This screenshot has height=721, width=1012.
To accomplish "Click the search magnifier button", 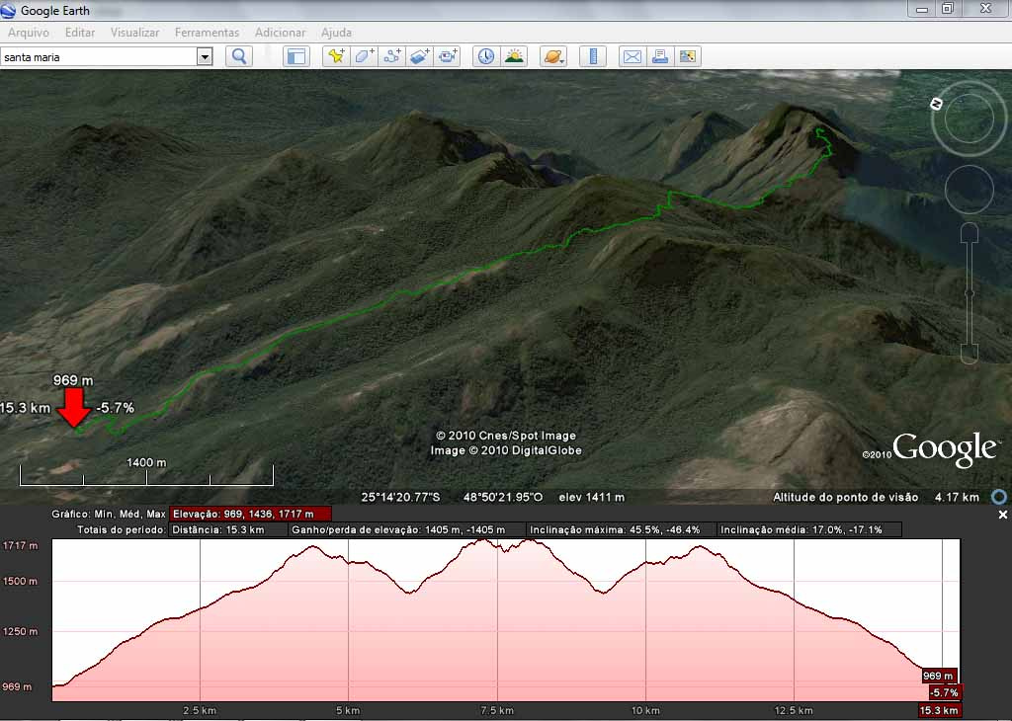I will click(238, 56).
